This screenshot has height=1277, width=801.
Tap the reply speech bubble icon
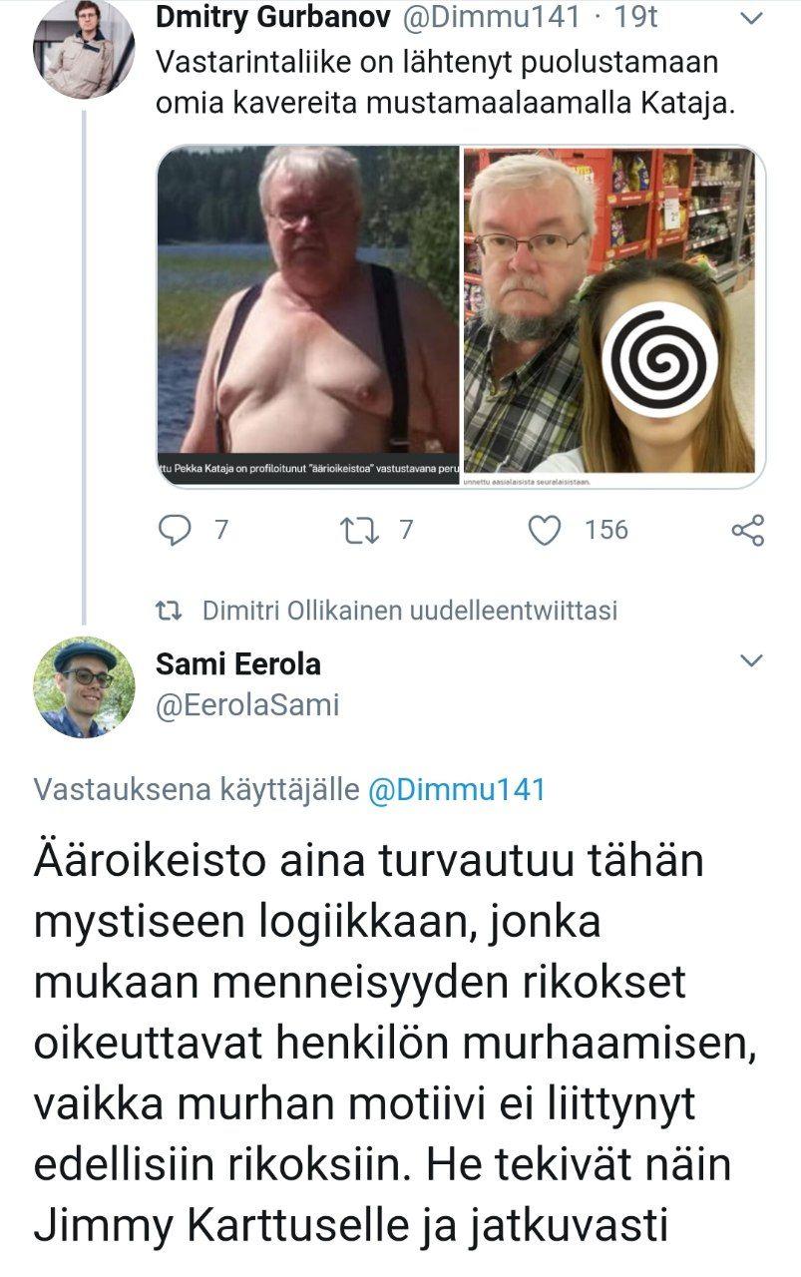click(x=176, y=530)
